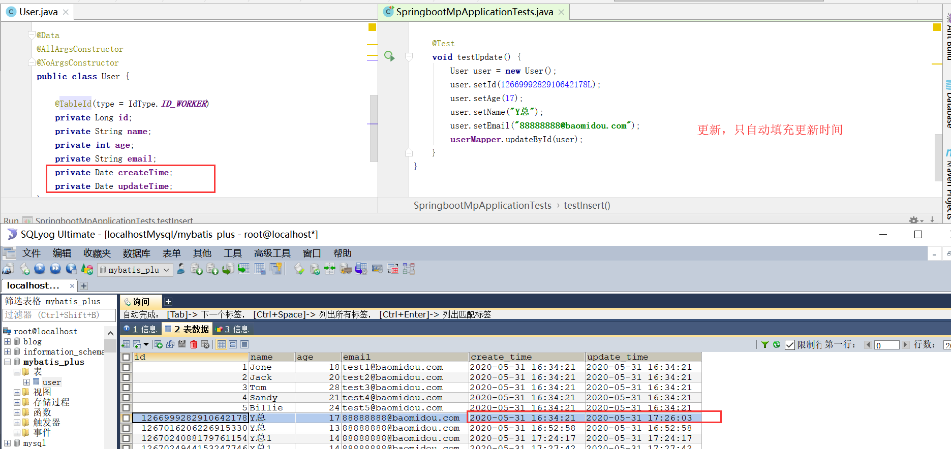Click the first row number input field
951x449 pixels.
pyautogui.click(x=886, y=345)
